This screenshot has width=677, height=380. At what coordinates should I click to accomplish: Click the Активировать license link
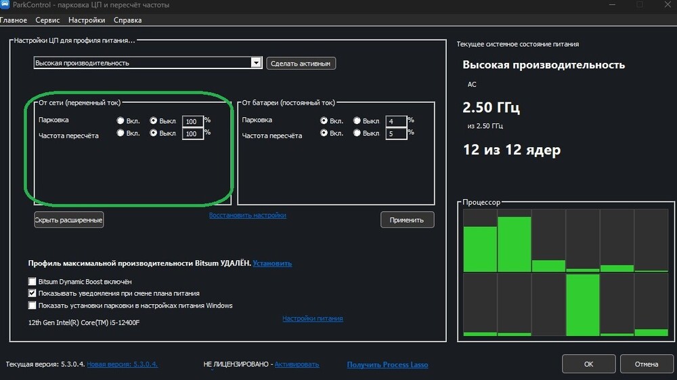[297, 364]
